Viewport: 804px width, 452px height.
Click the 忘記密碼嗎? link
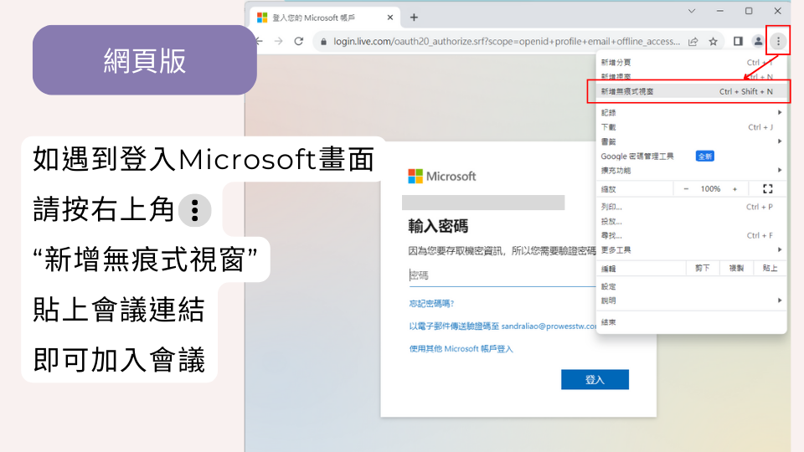tap(432, 304)
